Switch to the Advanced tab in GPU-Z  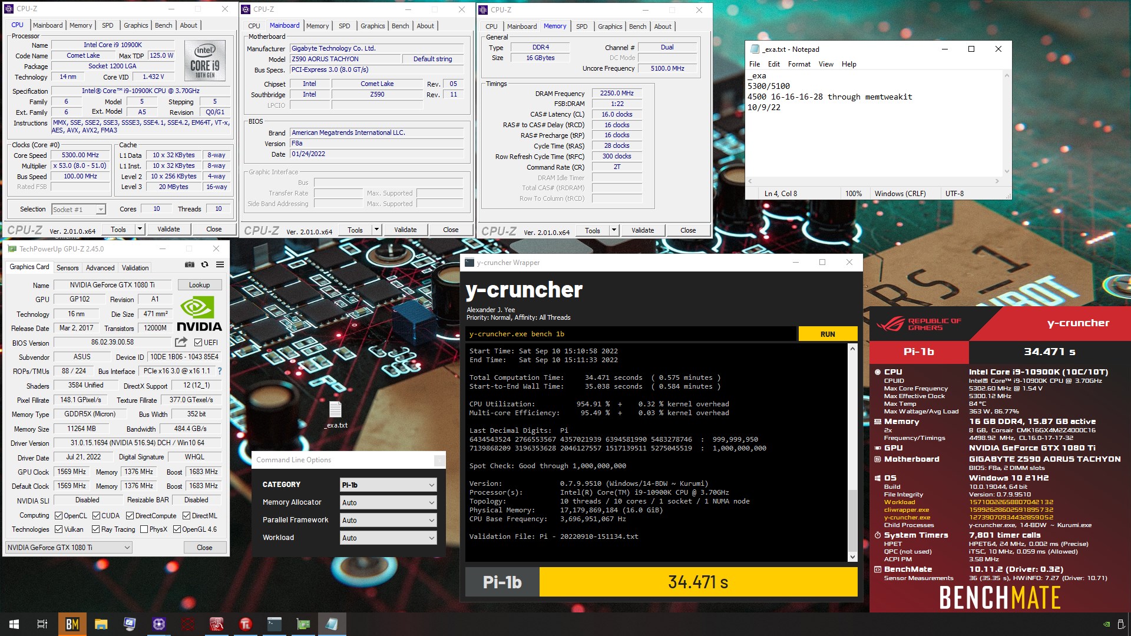pos(100,267)
